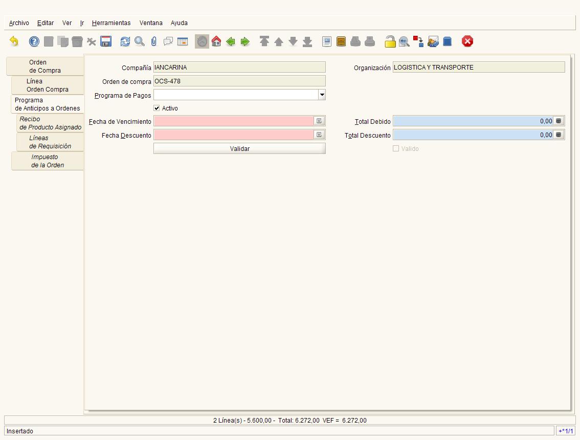Switch to Línea Orden Compra tab
The height and width of the screenshot is (440, 580).
[48, 85]
